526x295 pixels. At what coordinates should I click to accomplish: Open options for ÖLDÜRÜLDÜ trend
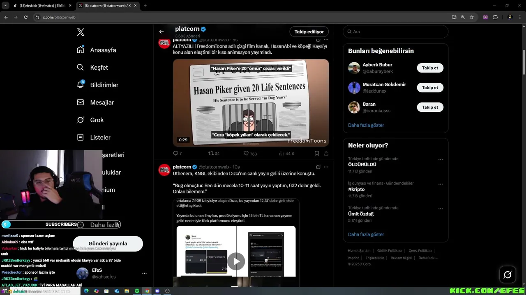[x=441, y=159]
